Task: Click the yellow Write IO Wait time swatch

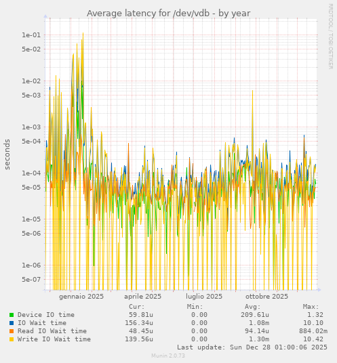Action: pyautogui.click(x=12, y=339)
